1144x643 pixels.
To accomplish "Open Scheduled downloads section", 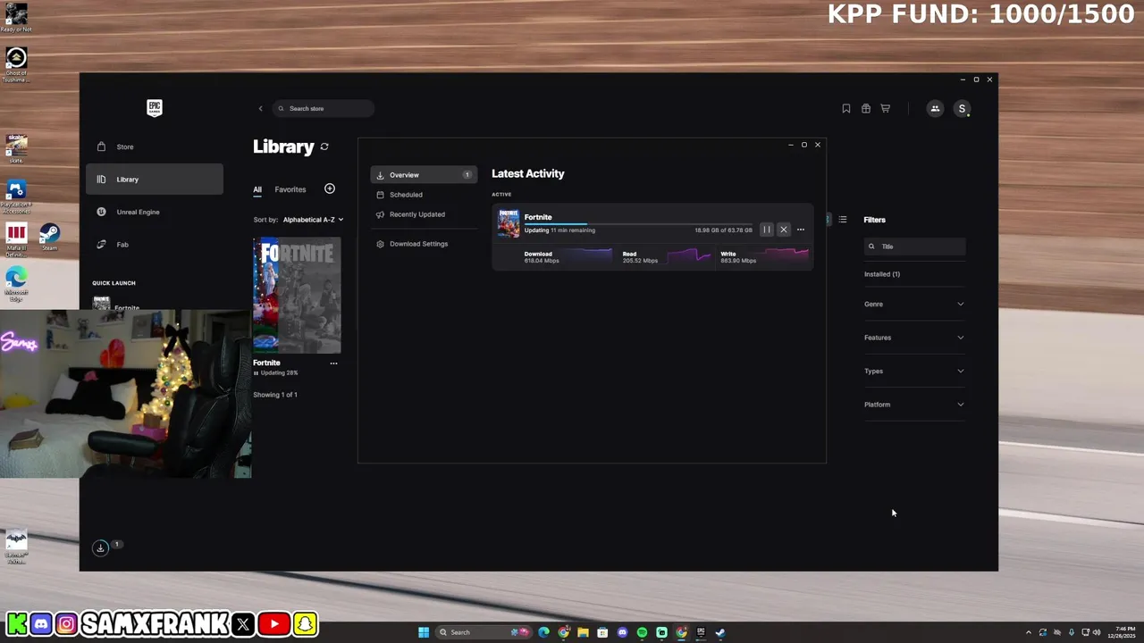I will click(x=424, y=195).
